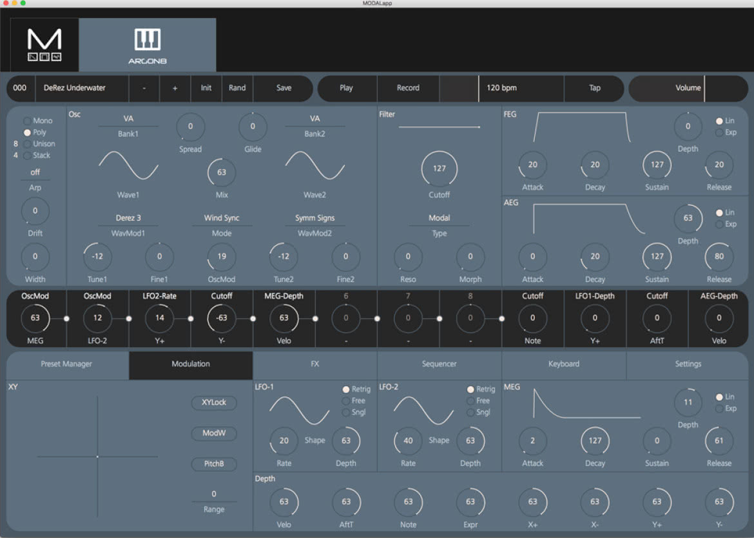
Task: Open WavMod2 Symm Signs selector
Action: click(315, 218)
